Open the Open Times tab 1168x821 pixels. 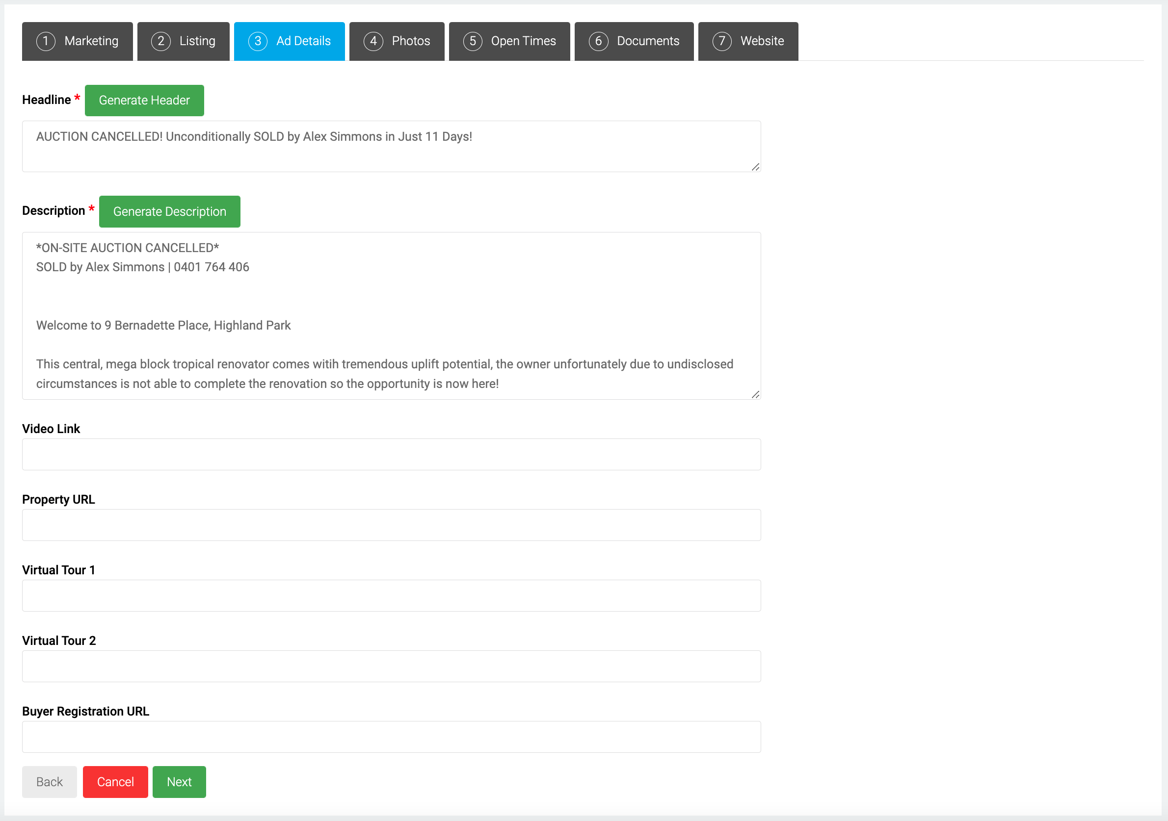point(509,41)
